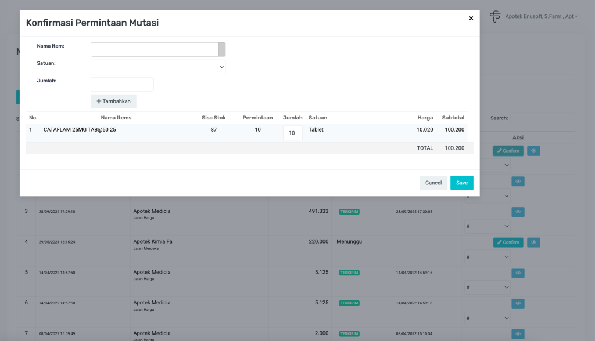Click the Nama Item input field
The image size is (595, 341).
click(x=154, y=49)
